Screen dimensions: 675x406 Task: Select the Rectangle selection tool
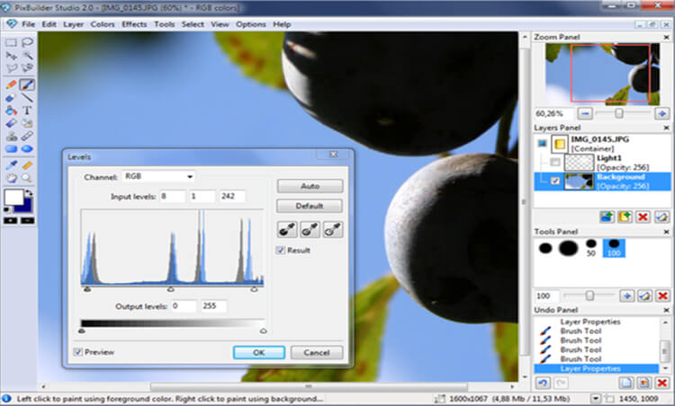11,41
